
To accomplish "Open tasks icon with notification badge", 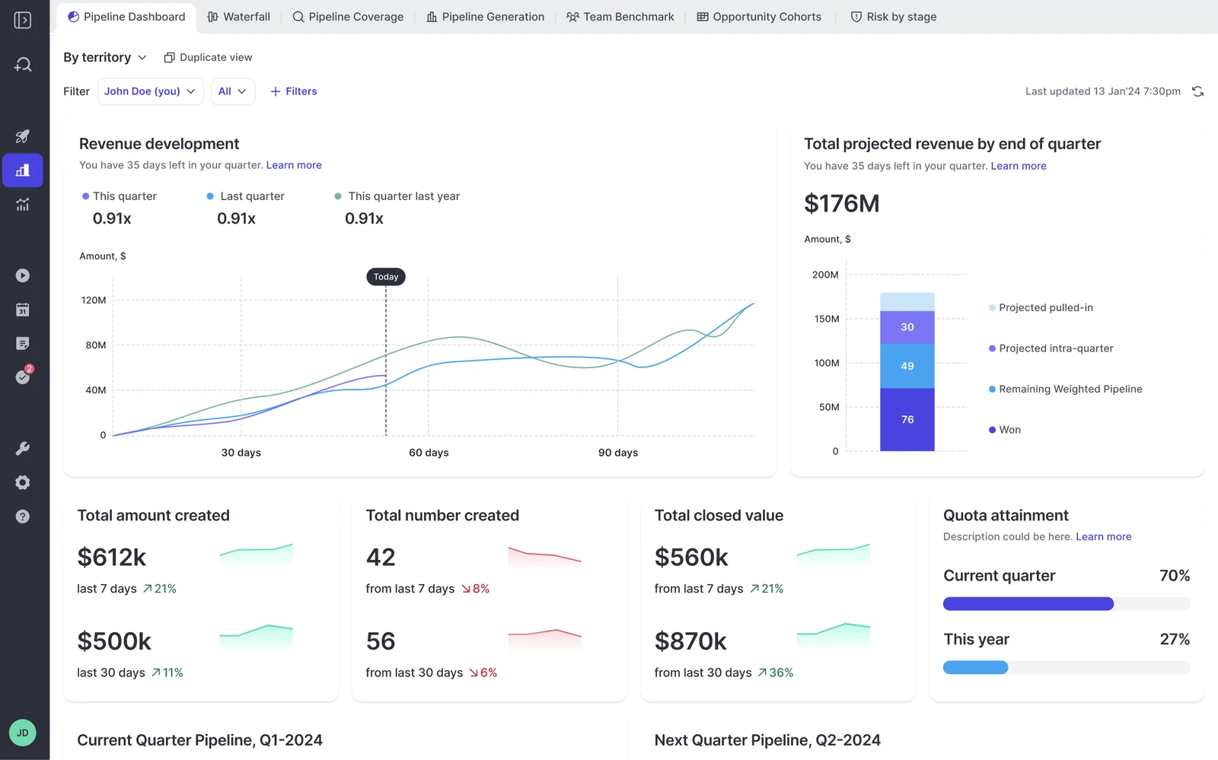I will (24, 376).
